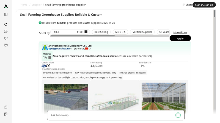Click Zhengzhou Huifa company logo
The height and width of the screenshot is (123, 220).
45,47
